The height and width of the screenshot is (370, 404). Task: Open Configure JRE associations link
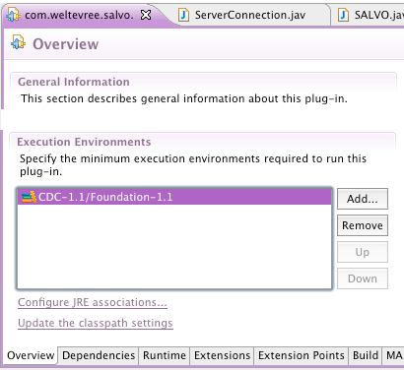pos(93,302)
